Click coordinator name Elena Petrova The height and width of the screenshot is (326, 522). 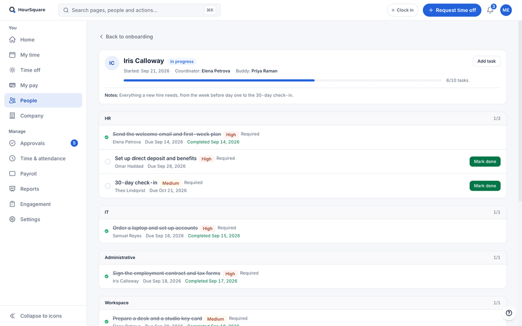(x=216, y=71)
